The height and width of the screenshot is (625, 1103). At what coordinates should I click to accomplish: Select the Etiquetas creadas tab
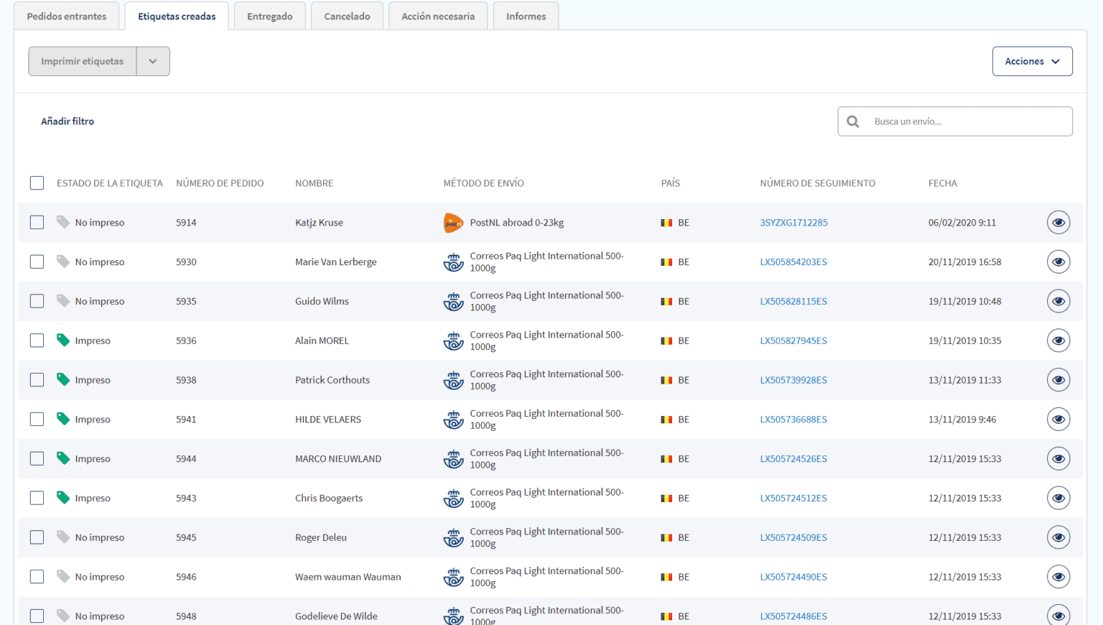177,16
